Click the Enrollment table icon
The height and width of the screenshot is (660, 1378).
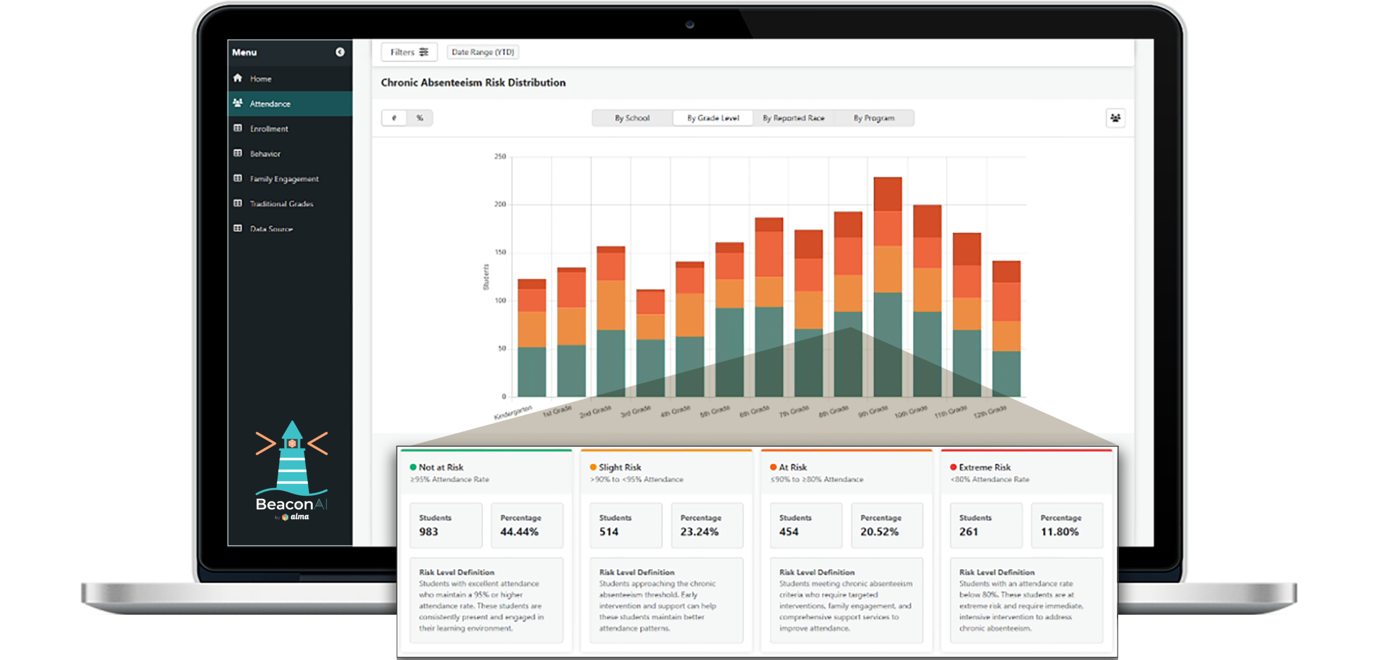point(237,129)
